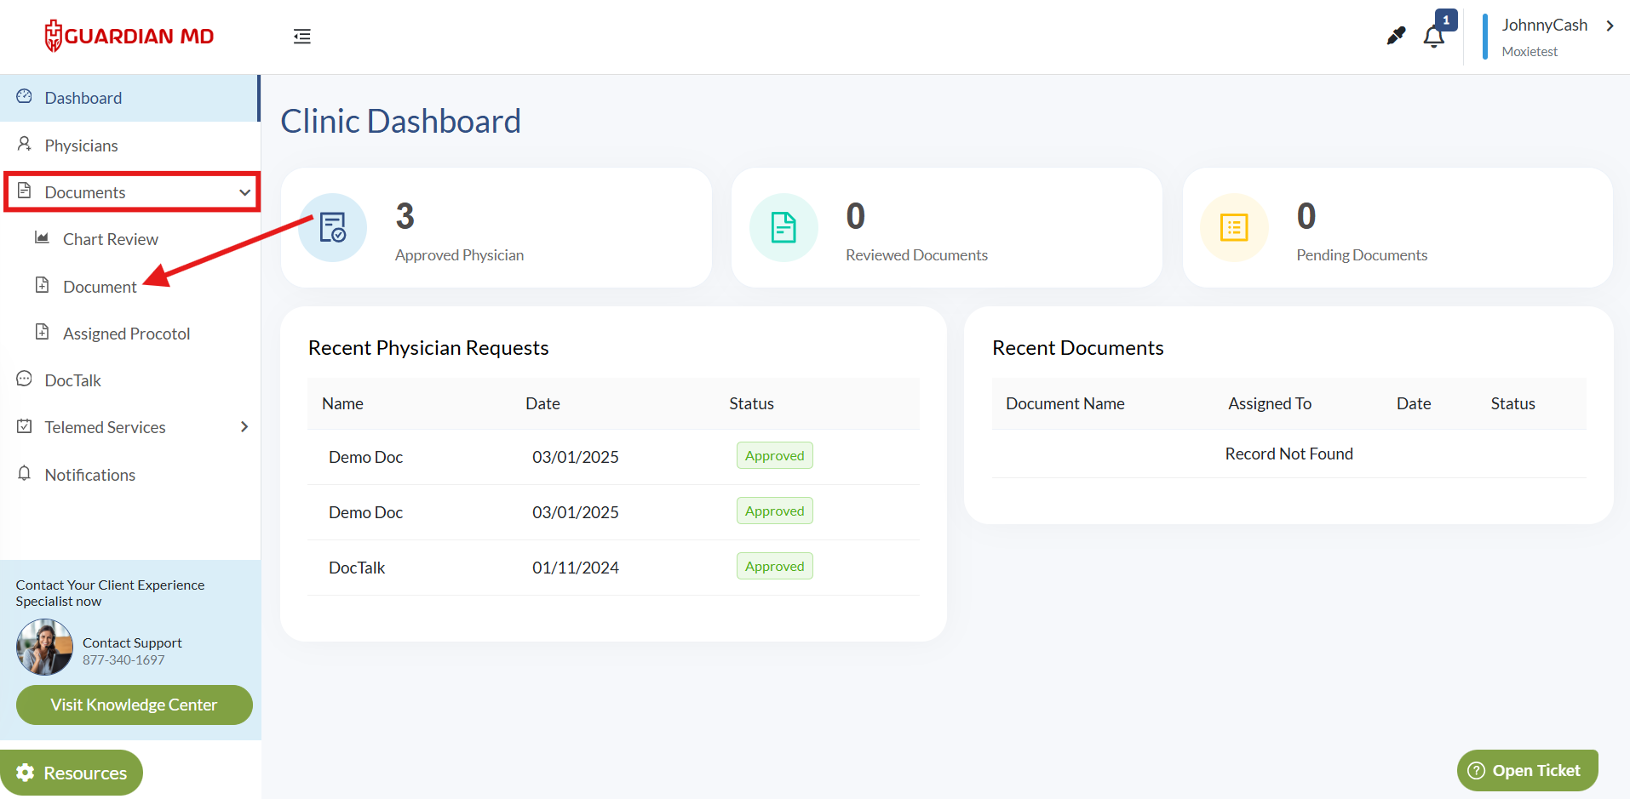Image resolution: width=1630 pixels, height=799 pixels.
Task: Click the notification count badge
Action: click(1446, 20)
